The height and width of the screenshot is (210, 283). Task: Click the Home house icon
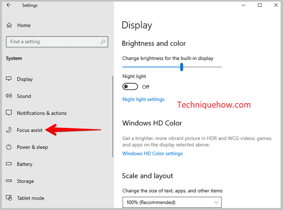[9, 25]
